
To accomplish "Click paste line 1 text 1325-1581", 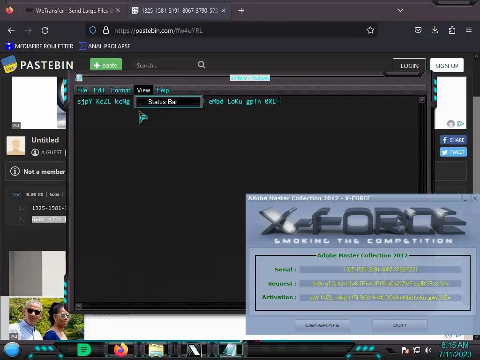I will [x=49, y=208].
